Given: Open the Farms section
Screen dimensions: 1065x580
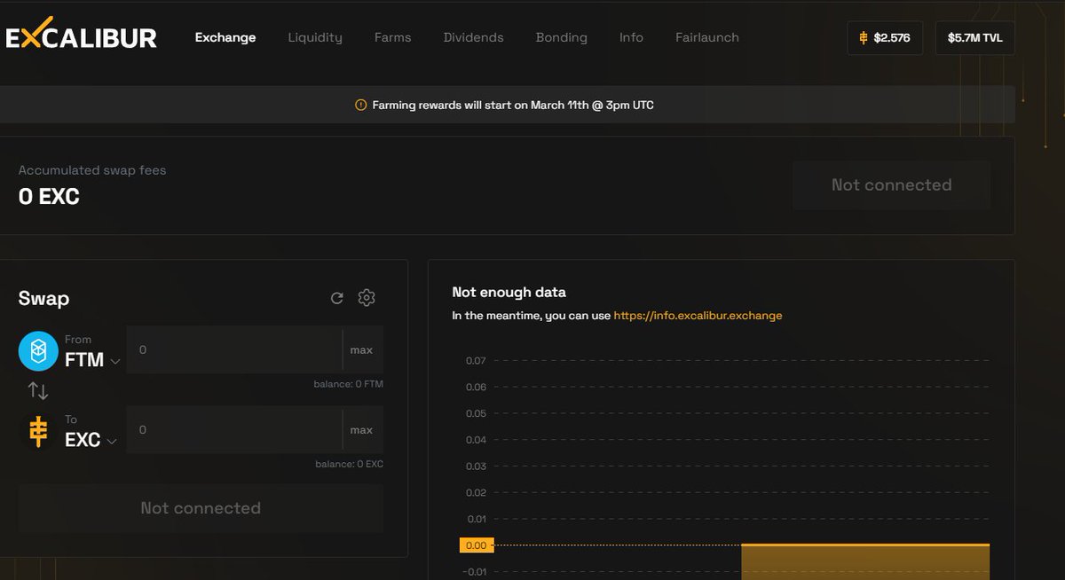Looking at the screenshot, I should coord(393,37).
